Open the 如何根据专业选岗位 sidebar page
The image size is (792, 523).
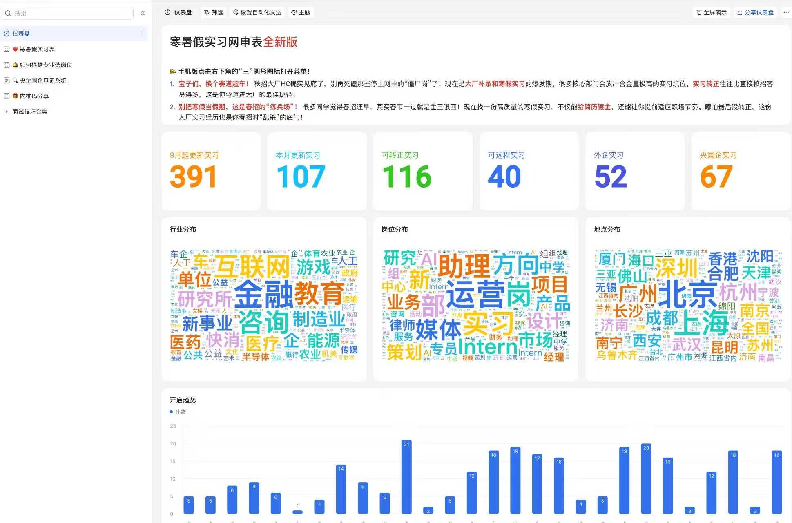(46, 65)
